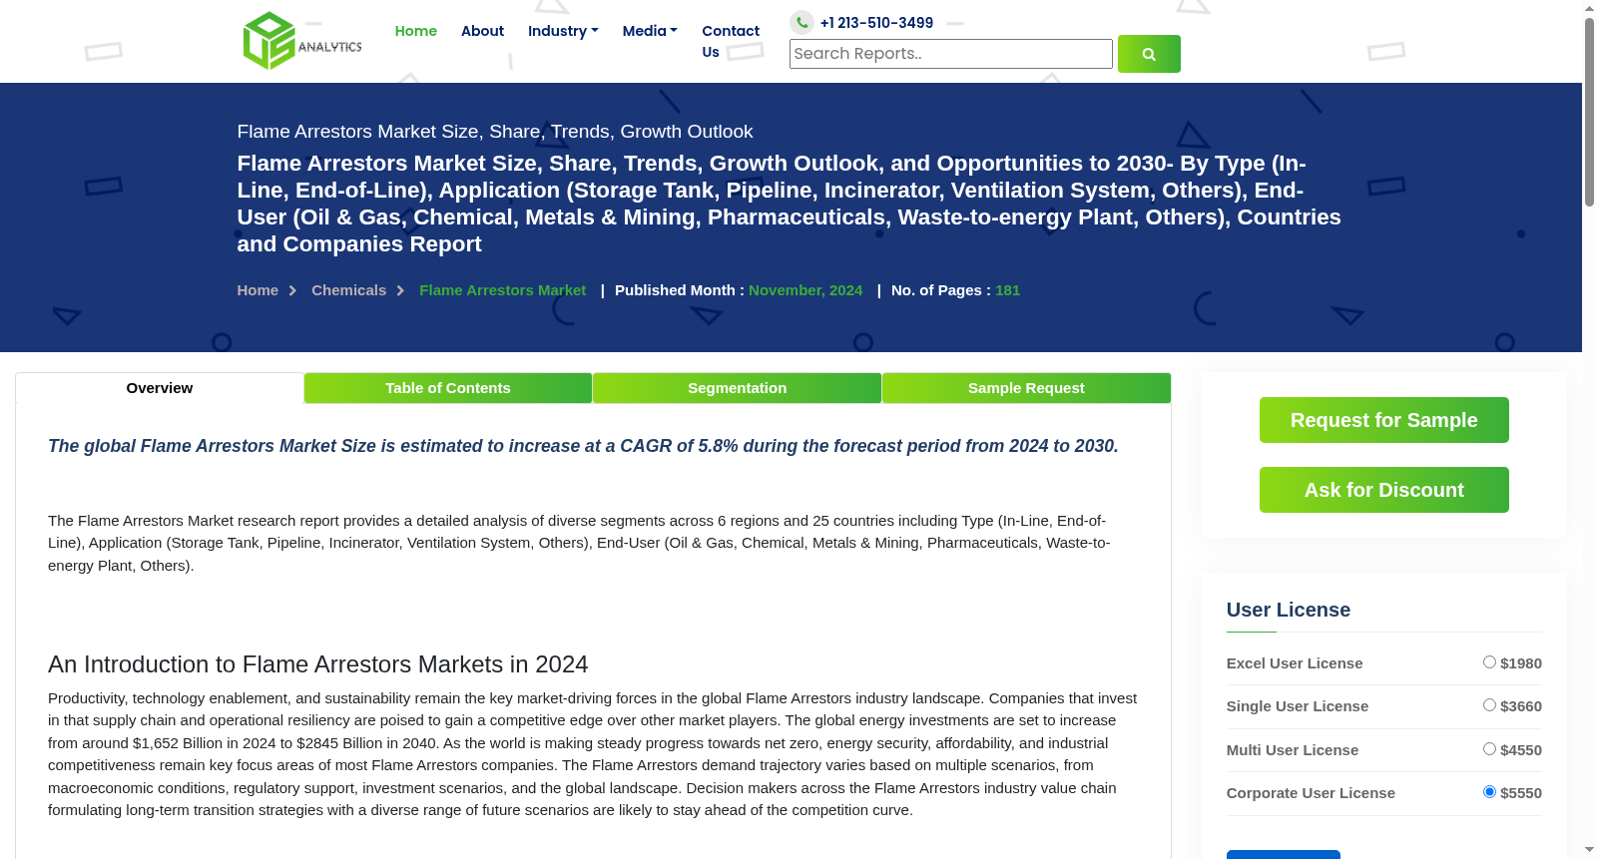Switch to the Table of Contents tab
This screenshot has height=859, width=1597.
[x=448, y=388]
